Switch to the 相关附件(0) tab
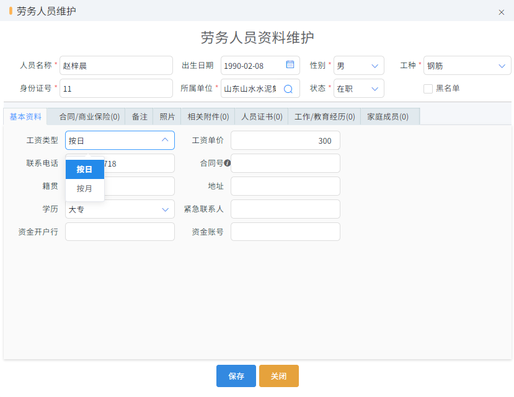 click(208, 116)
